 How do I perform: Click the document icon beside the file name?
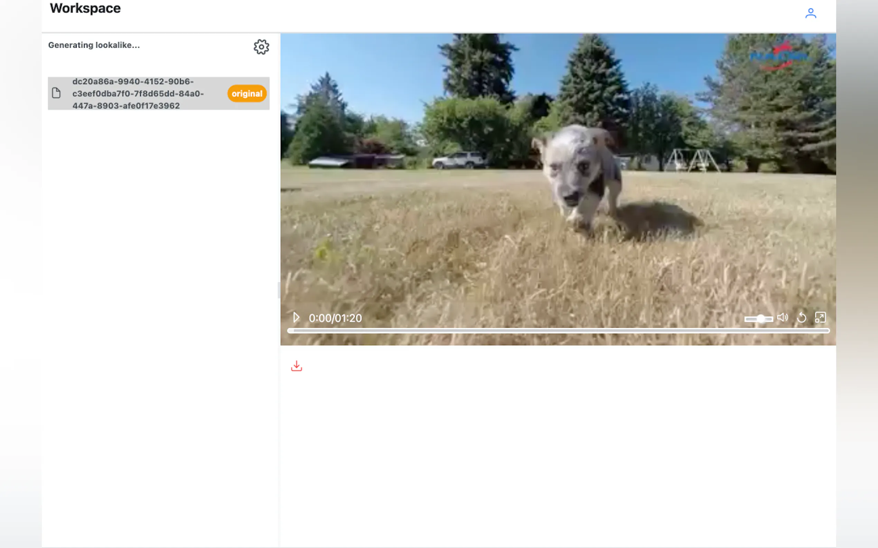(56, 93)
